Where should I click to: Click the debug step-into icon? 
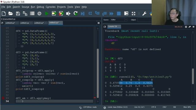point(97,13)
